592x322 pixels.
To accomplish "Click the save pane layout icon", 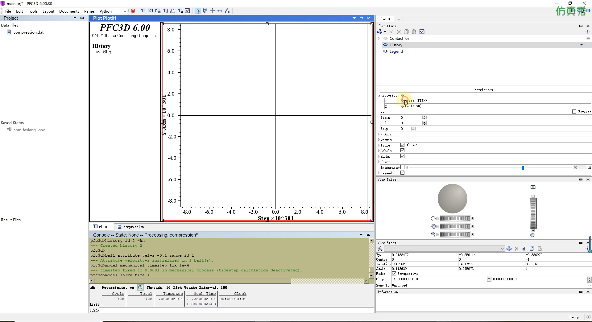I will (158, 11).
